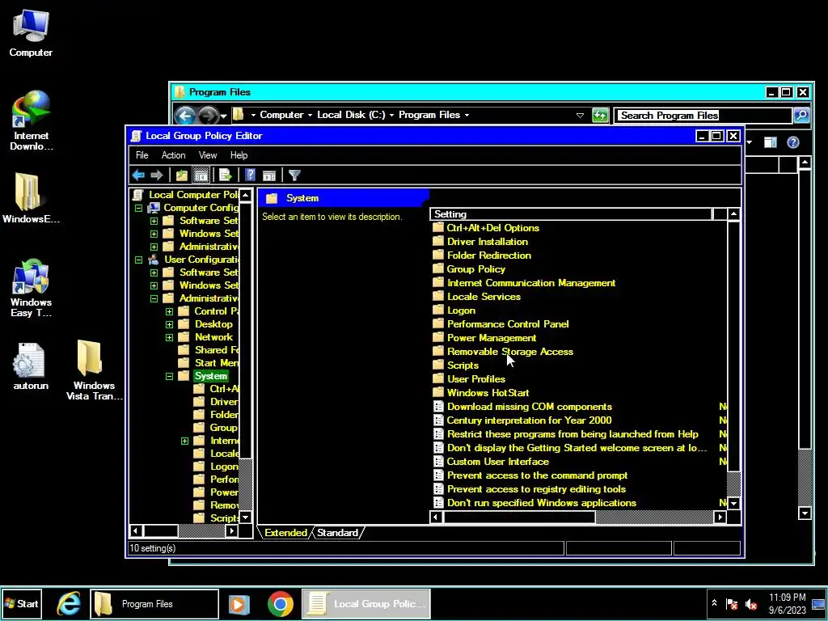
Task: Click the Search Program Files input field
Action: click(703, 115)
